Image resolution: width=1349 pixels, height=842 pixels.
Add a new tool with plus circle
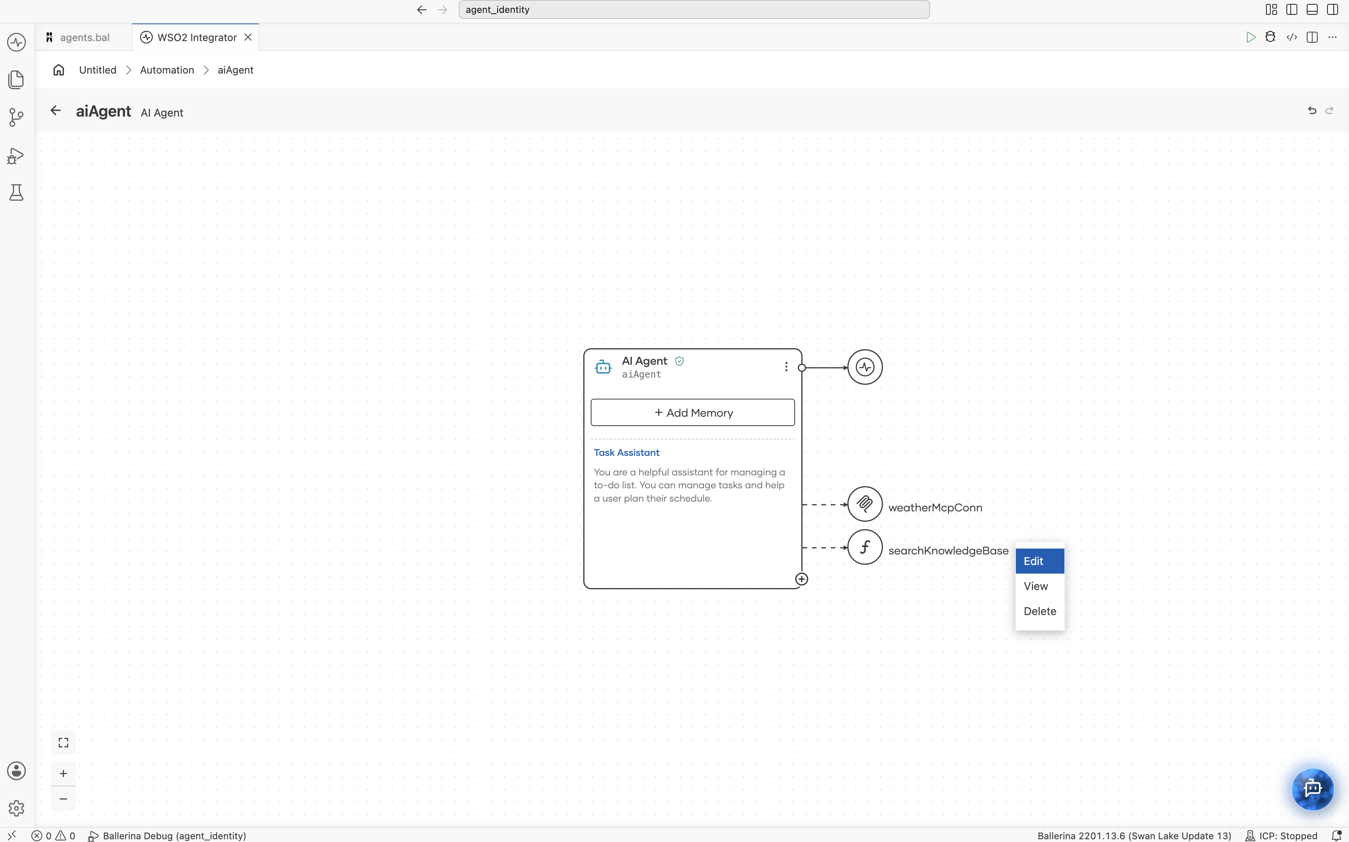(x=801, y=579)
